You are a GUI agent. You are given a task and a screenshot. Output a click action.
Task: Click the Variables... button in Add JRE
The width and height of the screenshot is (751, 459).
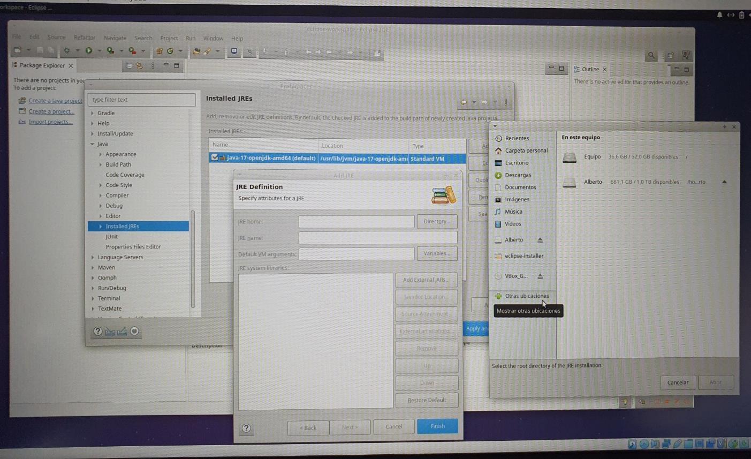pos(437,253)
